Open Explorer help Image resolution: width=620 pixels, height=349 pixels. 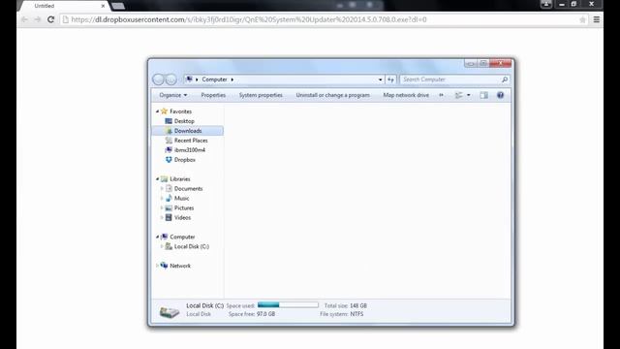click(x=500, y=95)
